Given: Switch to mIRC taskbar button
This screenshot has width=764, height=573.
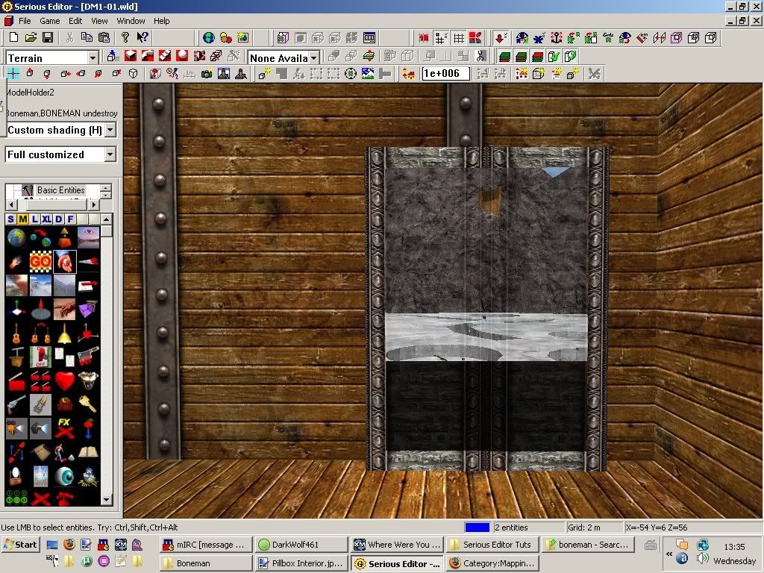Looking at the screenshot, I should [x=206, y=544].
